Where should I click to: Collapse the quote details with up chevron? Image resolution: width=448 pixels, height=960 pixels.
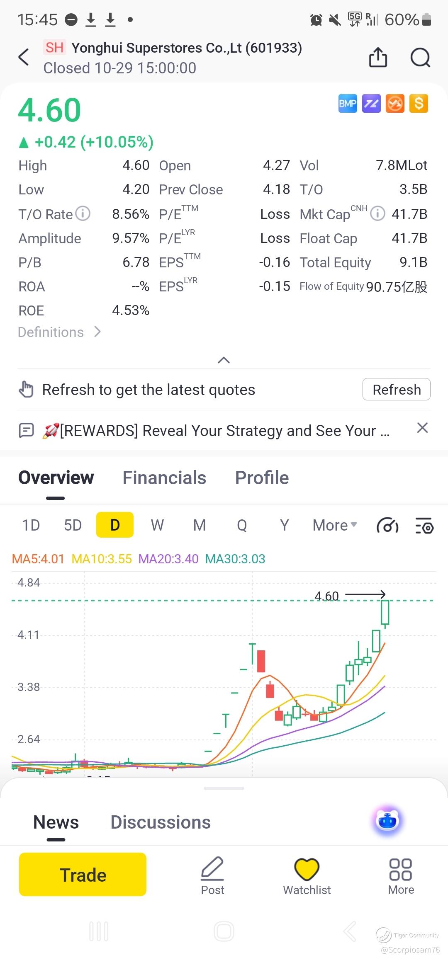(224, 360)
